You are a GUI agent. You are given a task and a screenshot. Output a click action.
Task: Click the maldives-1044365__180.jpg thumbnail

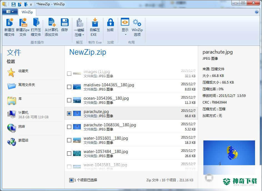coord(77,87)
